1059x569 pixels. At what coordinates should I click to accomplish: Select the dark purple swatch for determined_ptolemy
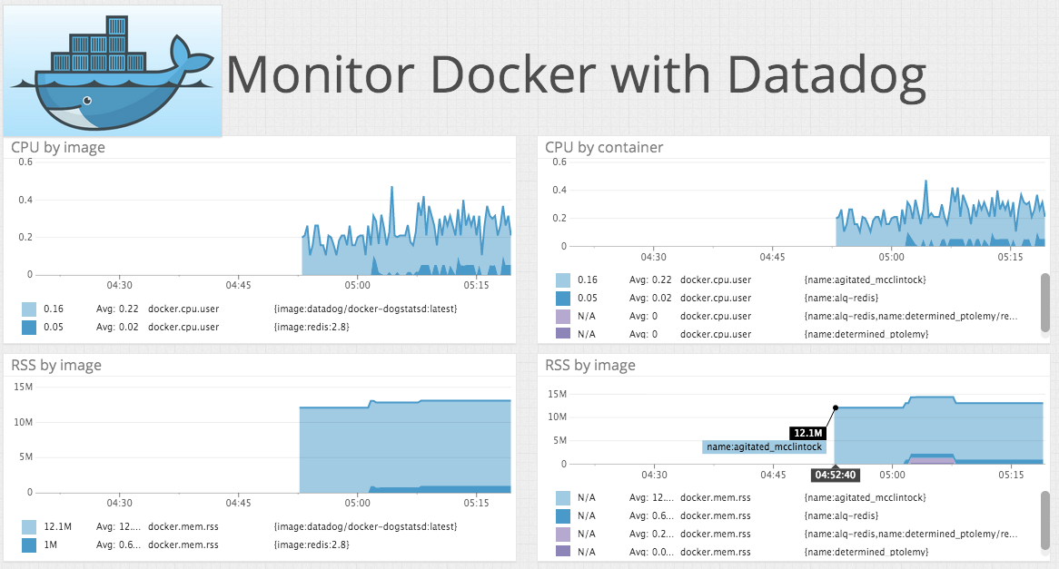click(565, 334)
